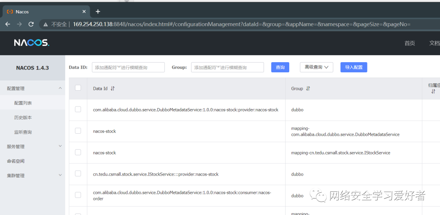The image size is (440, 215).
Task: Click the not-secure warning icon in address bar
Action: click(x=46, y=24)
